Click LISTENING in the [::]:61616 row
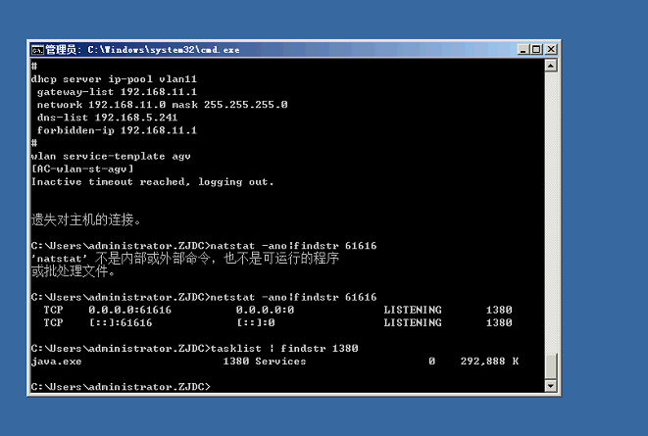 413,322
